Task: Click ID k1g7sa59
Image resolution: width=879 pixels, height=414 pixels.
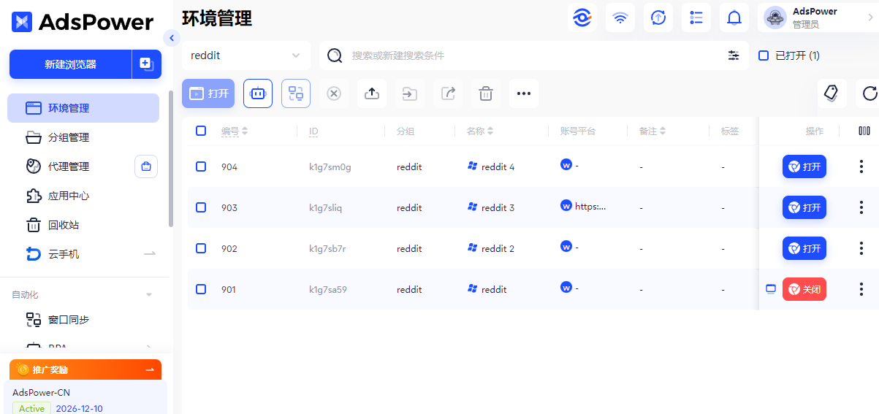Action: [328, 289]
